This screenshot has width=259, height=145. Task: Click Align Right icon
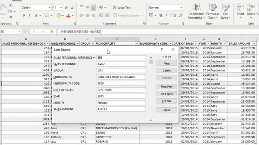93,15
